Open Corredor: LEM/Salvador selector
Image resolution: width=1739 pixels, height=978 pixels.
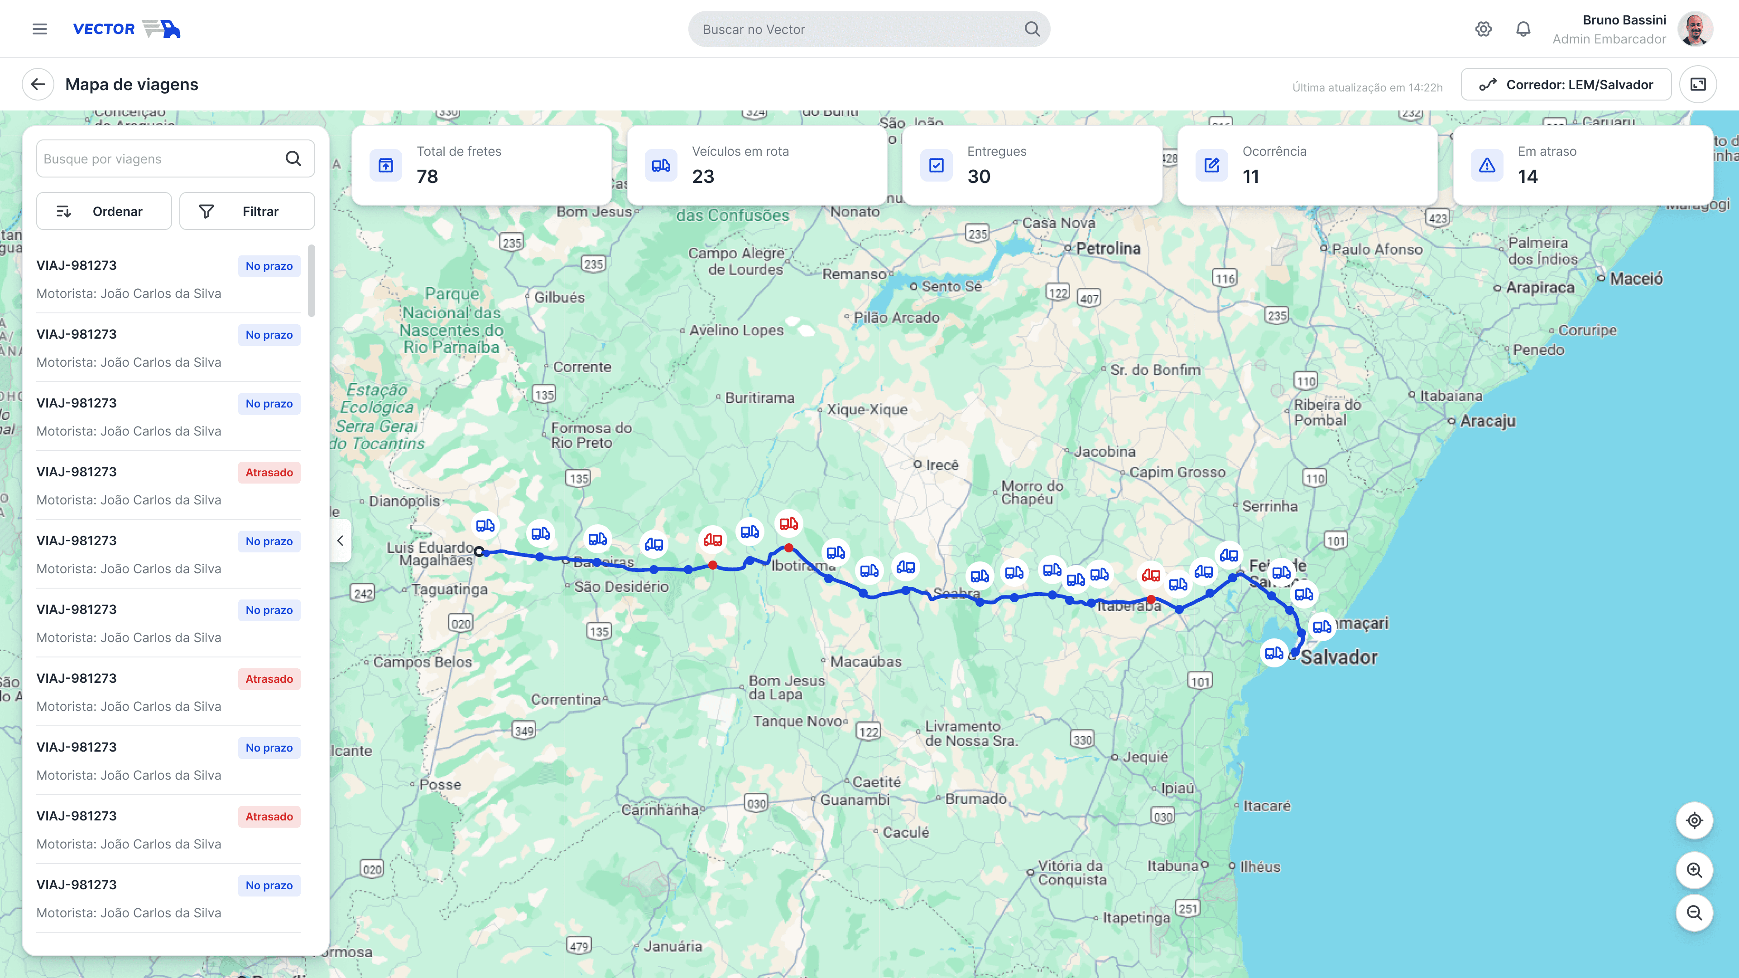coord(1566,84)
